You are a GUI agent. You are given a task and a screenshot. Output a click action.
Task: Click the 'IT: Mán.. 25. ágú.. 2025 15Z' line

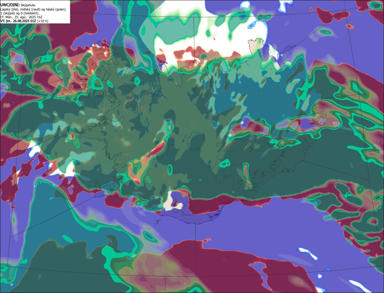click(21, 17)
